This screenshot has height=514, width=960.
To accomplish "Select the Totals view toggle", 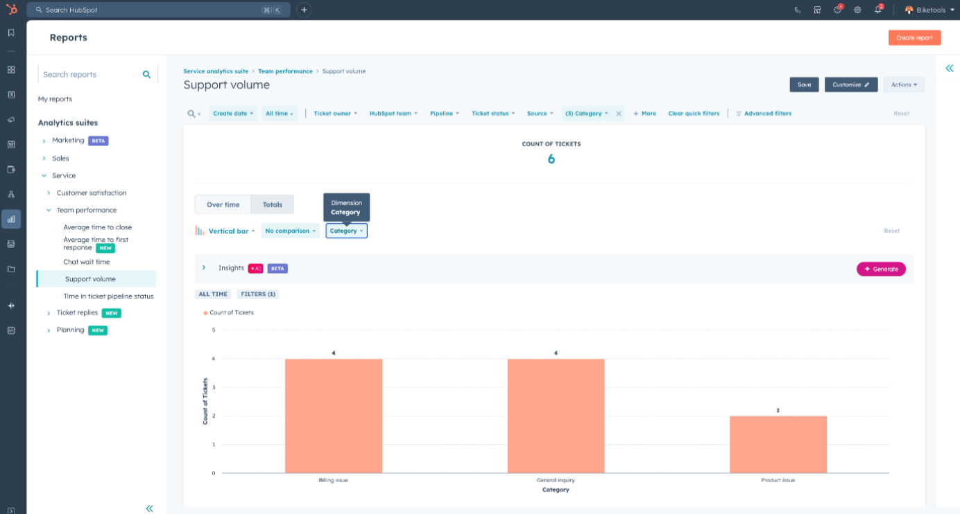I will pos(273,204).
